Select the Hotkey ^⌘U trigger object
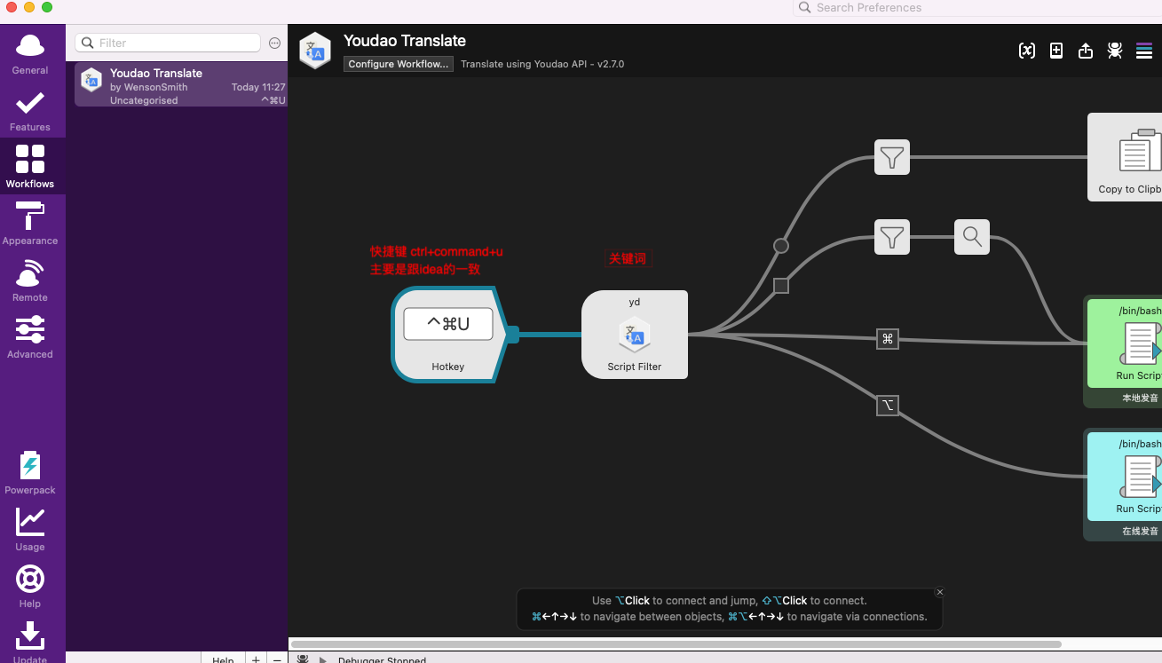The height and width of the screenshot is (663, 1162). [x=448, y=335]
